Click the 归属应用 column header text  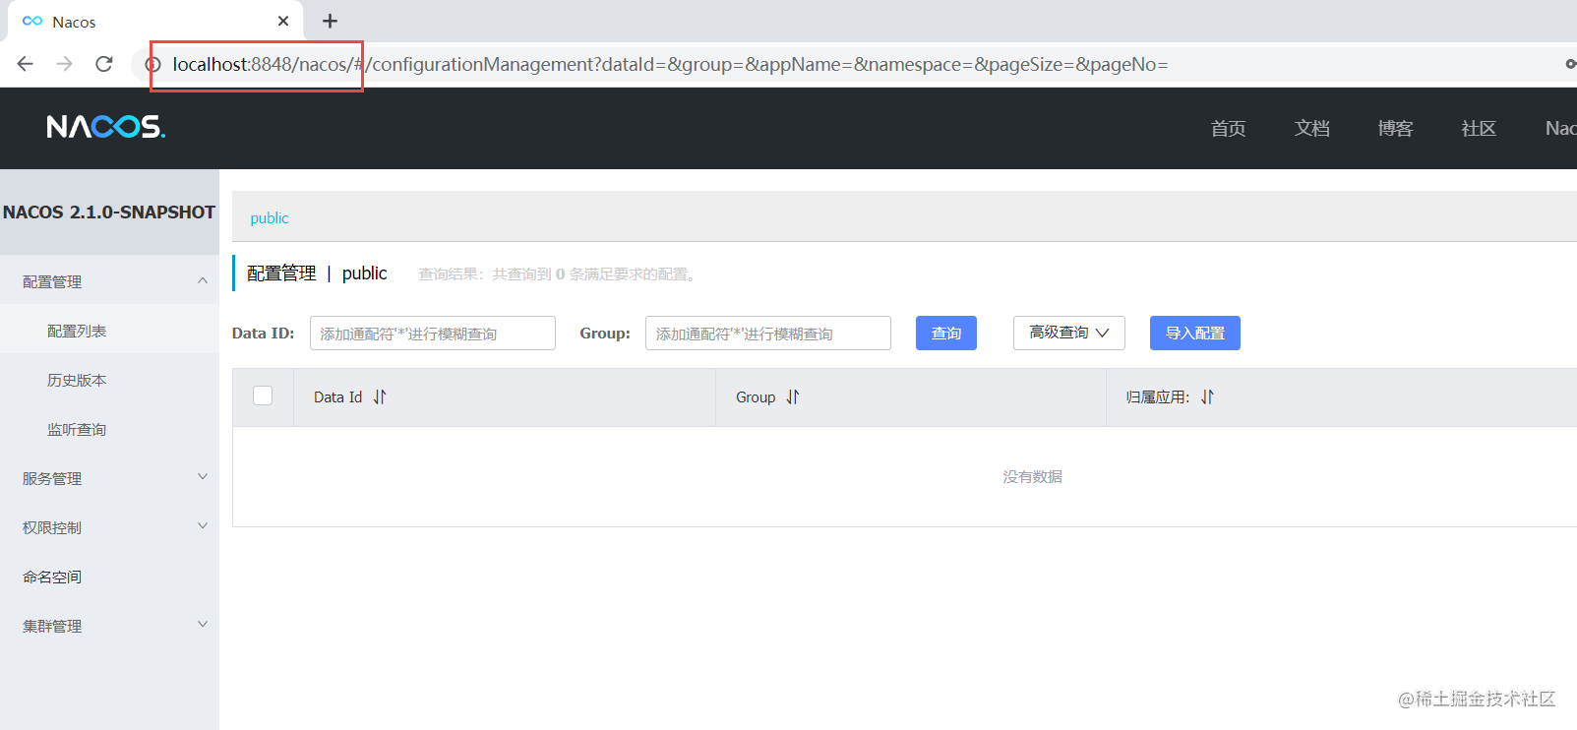[1158, 397]
